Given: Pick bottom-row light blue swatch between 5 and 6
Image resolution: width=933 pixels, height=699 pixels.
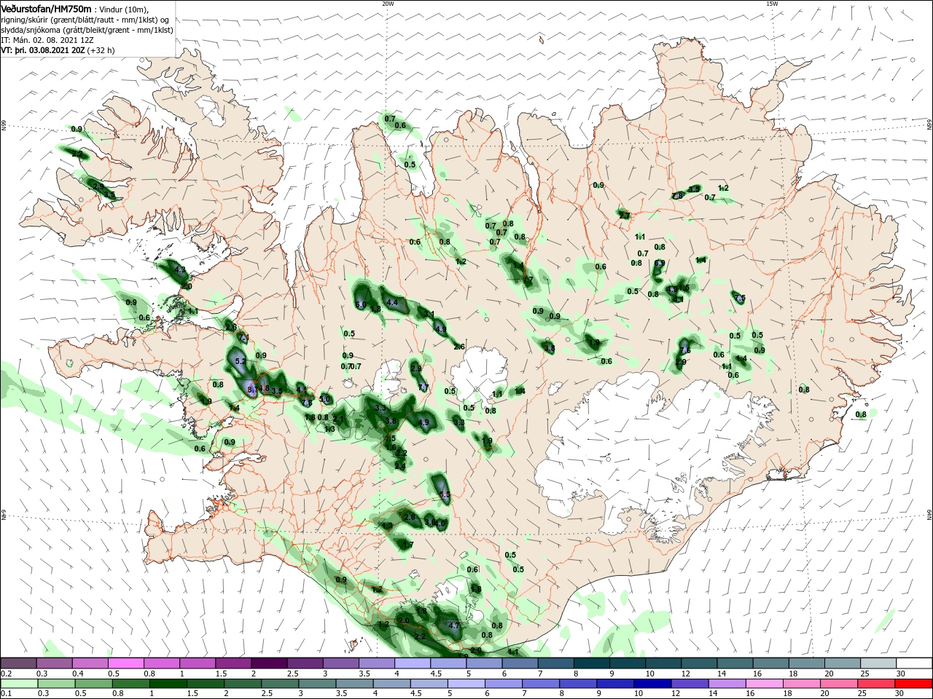Looking at the screenshot, I should (466, 684).
